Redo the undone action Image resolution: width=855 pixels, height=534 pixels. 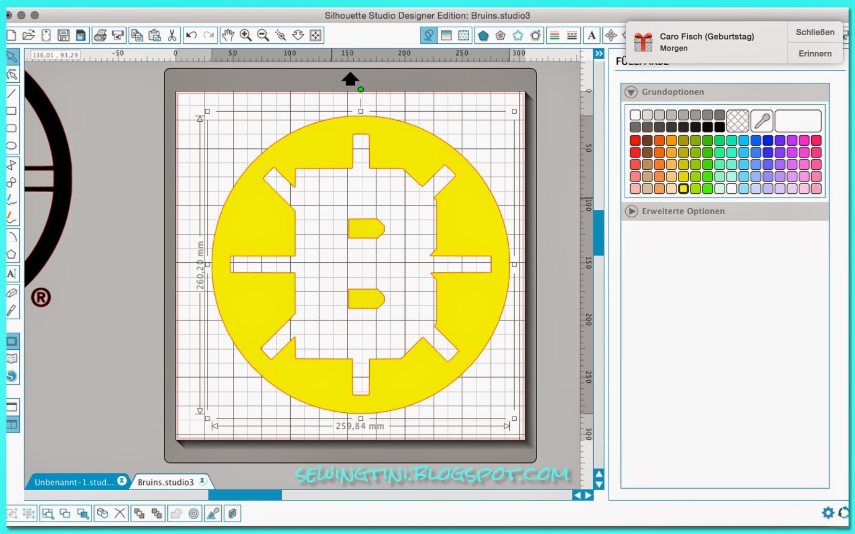[209, 35]
